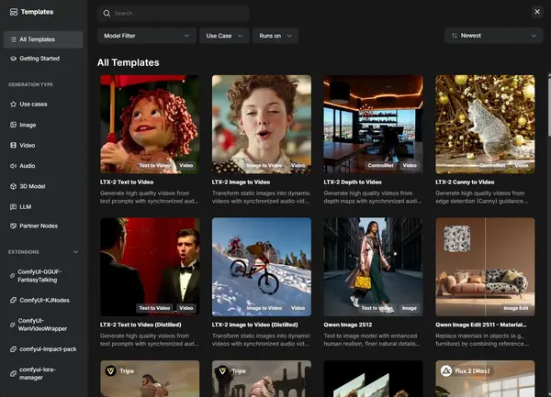The image size is (551, 397).
Task: Open the Model Filter dropdown
Action: pyautogui.click(x=147, y=36)
